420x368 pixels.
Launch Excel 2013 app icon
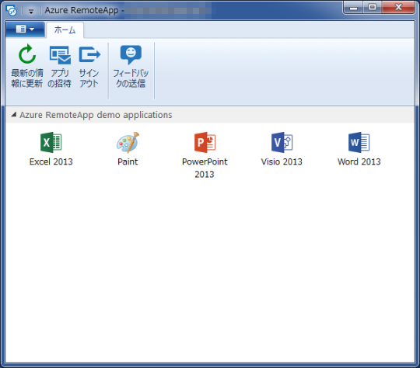(x=51, y=142)
